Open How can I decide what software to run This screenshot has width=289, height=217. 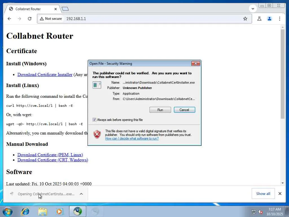[132, 138]
